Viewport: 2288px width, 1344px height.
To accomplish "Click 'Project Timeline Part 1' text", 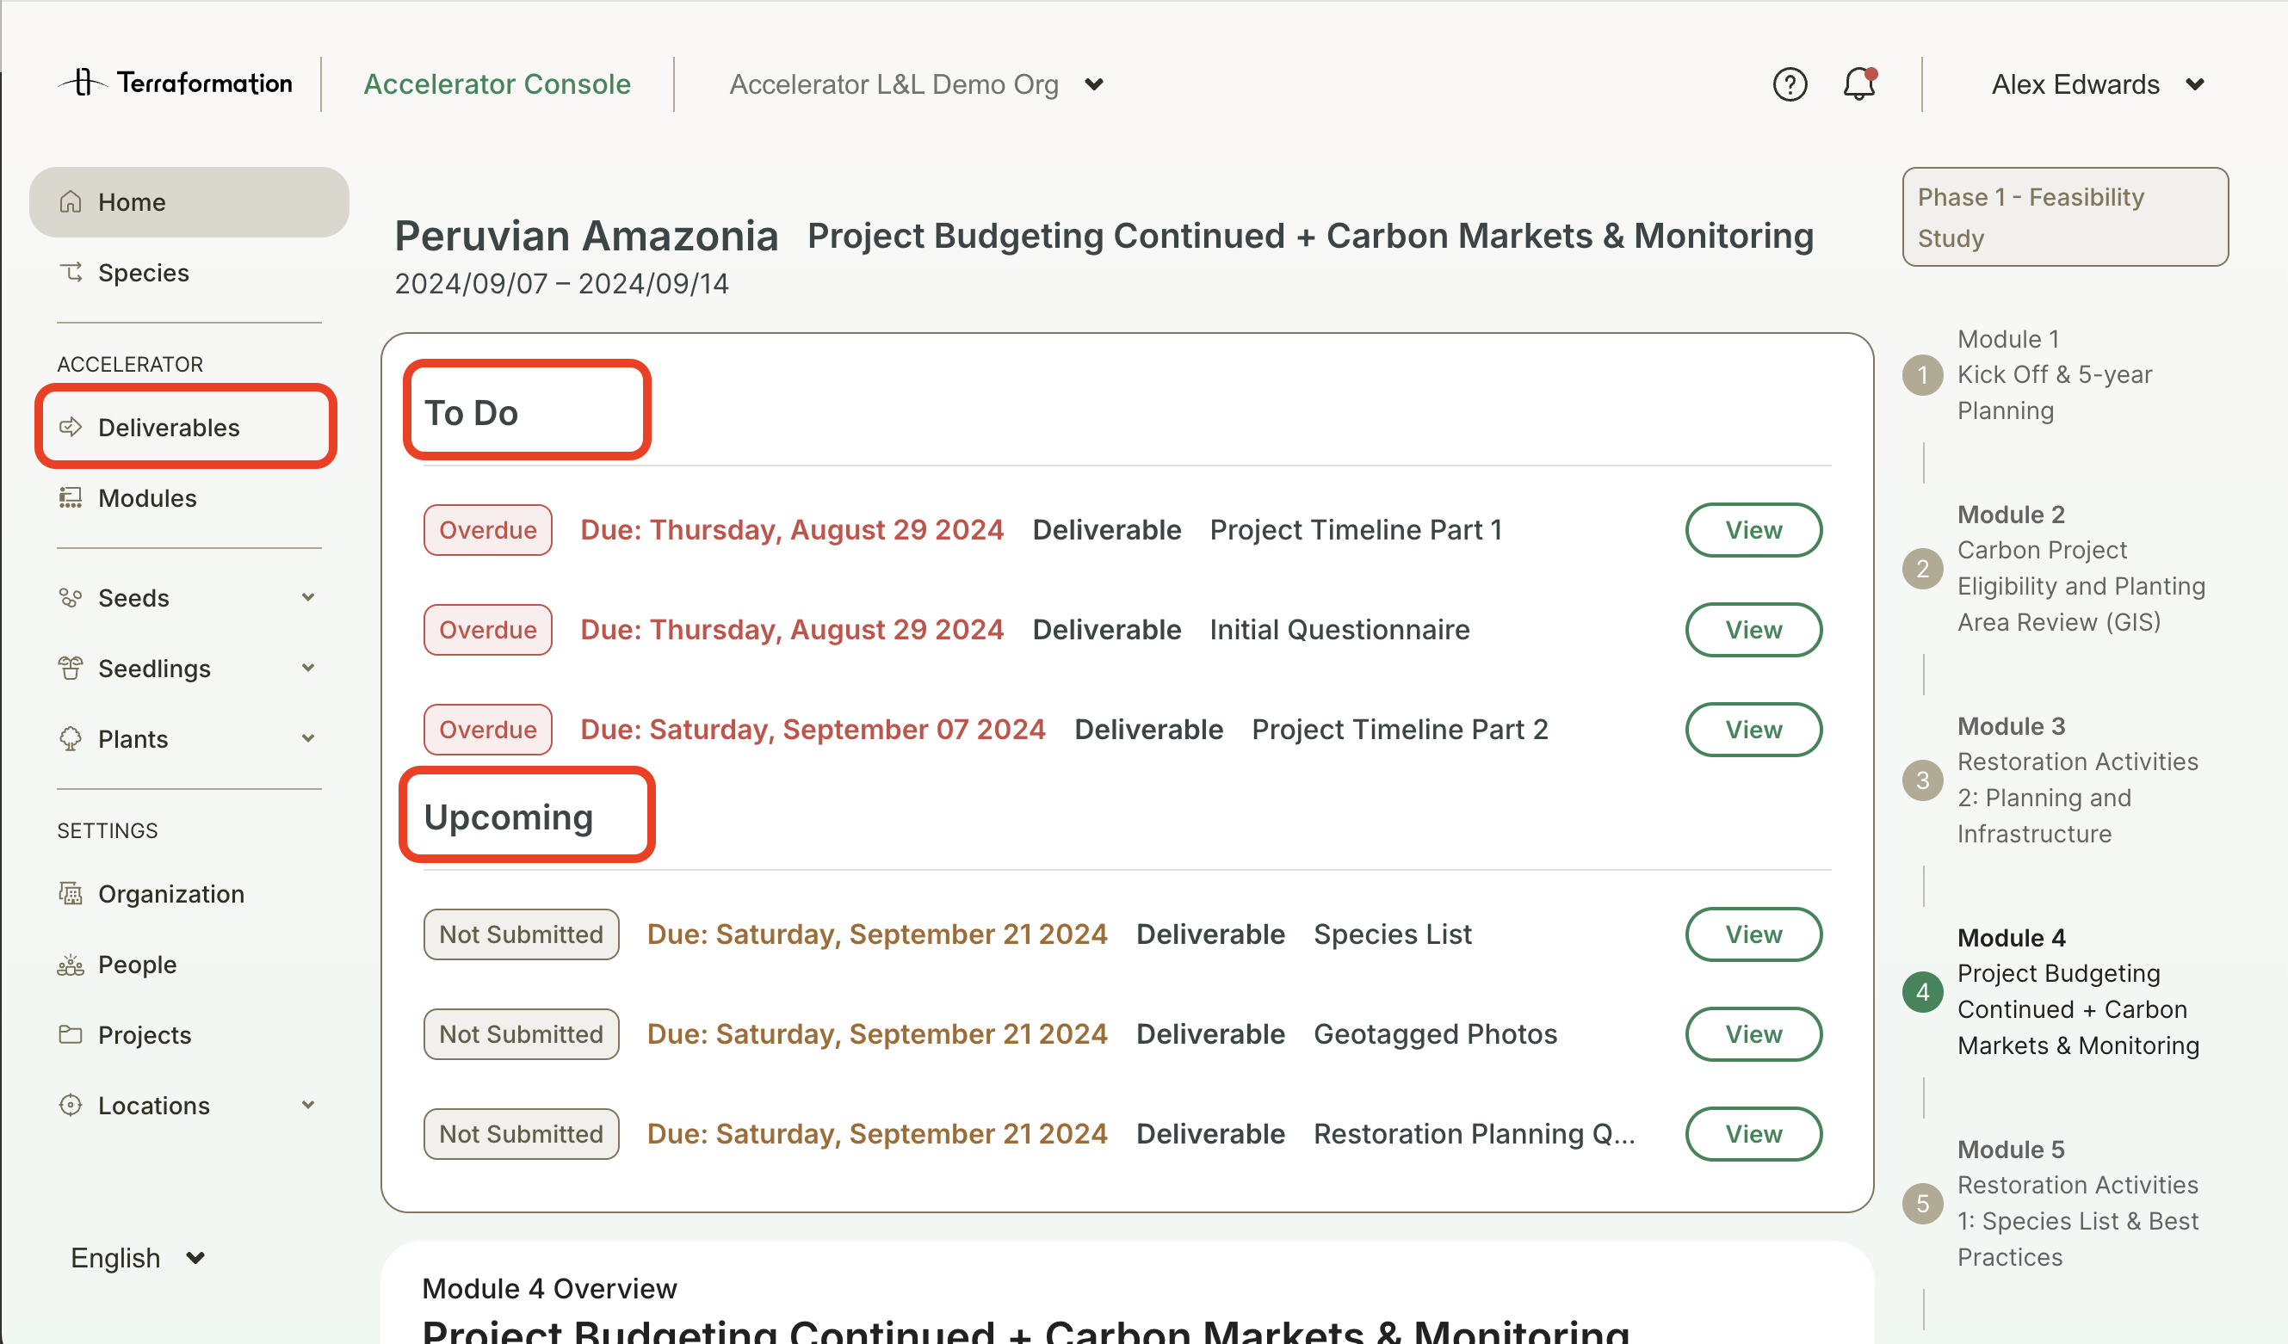I will [1356, 530].
